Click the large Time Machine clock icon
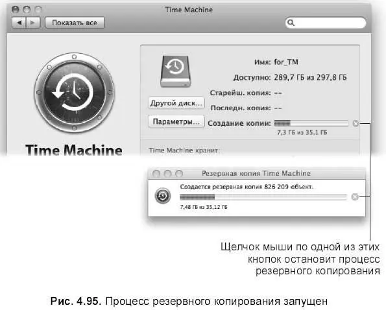Screen dimensions: 386x310 [75, 93]
